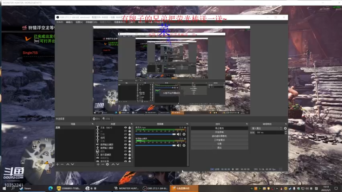Screen dimensions: 342x192
Task: Toggle visibility of the 感谢 source
Action: (x=125, y=138)
